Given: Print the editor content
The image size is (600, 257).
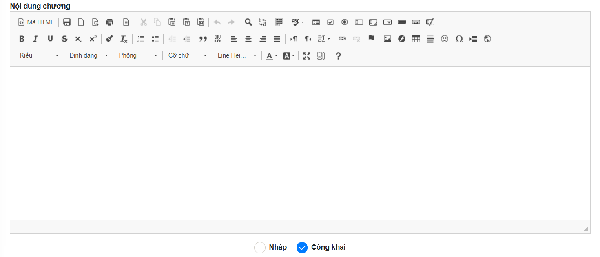Looking at the screenshot, I should pyautogui.click(x=109, y=22).
